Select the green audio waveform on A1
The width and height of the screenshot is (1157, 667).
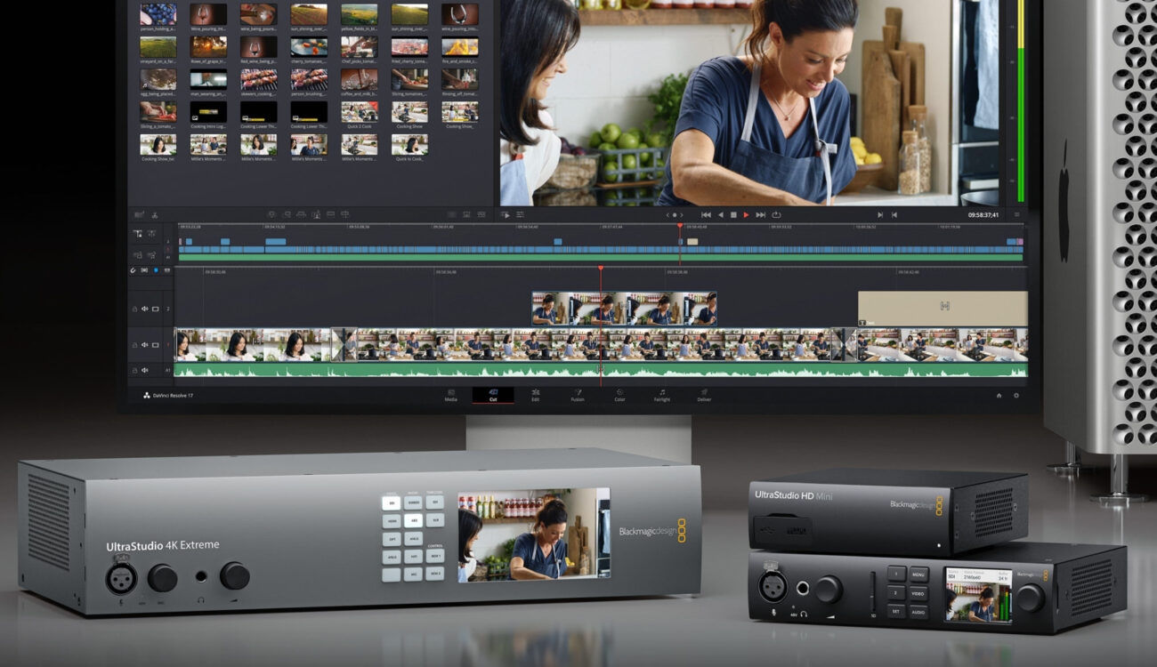pyautogui.click(x=601, y=370)
